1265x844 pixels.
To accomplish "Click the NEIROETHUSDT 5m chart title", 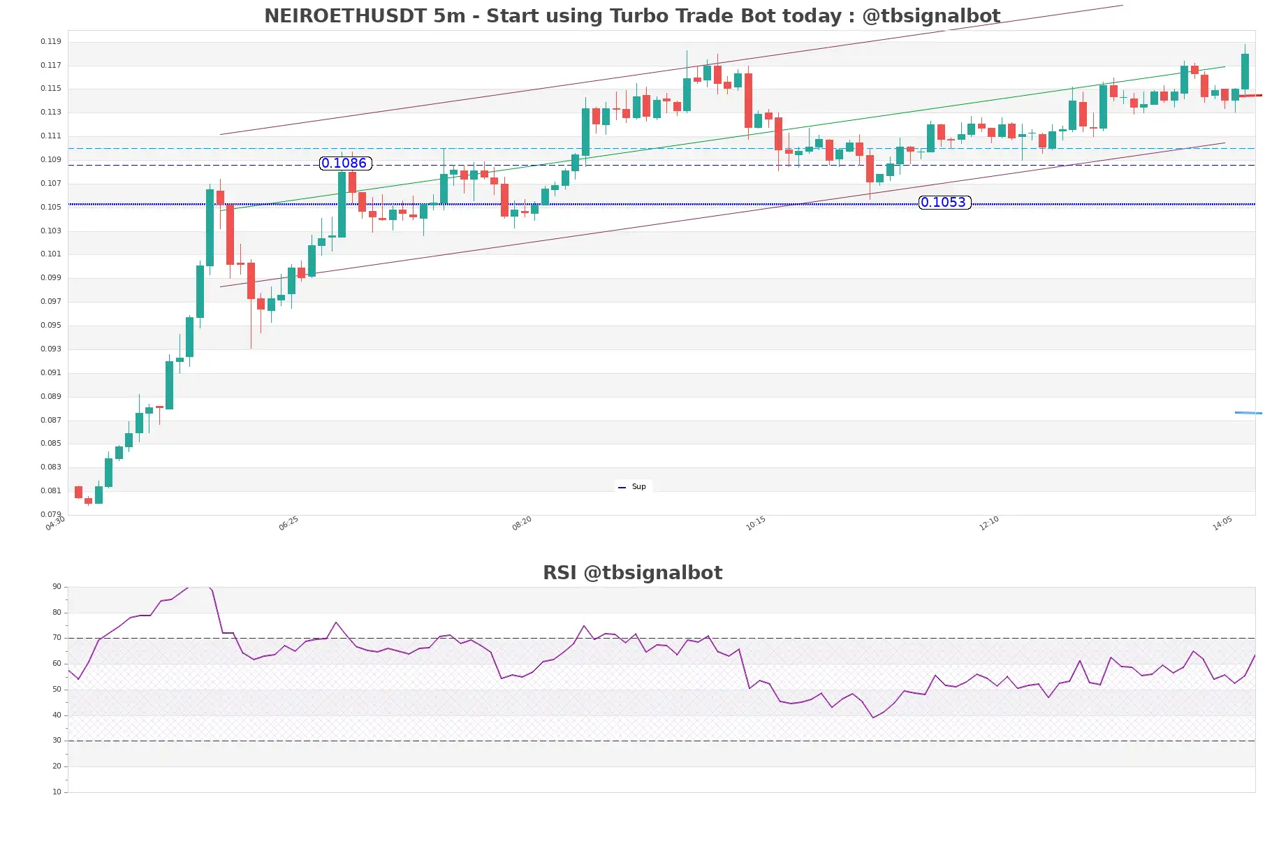I will (x=632, y=15).
